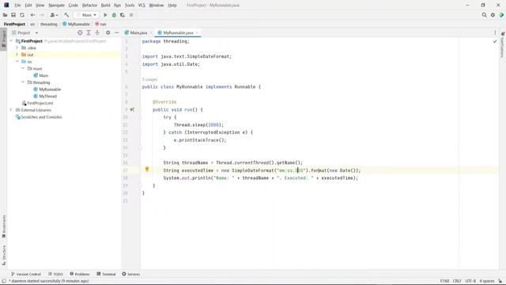
Task: Click the Select Opened File target icon
Action: click(x=80, y=32)
